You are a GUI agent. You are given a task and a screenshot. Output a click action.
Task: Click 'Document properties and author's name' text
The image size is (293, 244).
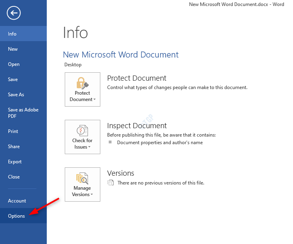160,143
